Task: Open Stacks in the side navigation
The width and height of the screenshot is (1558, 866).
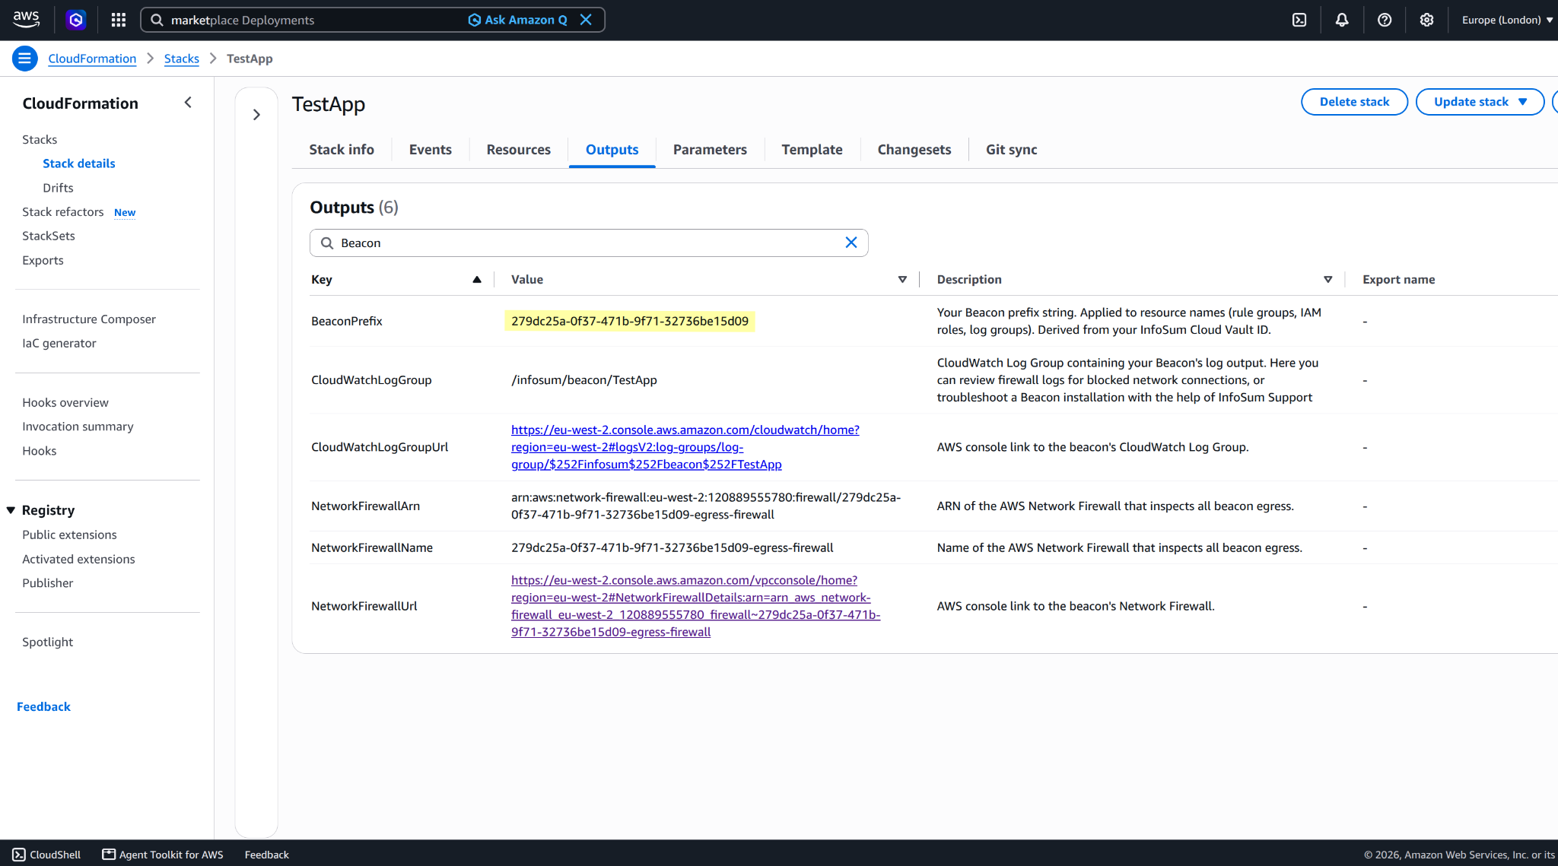Action: click(40, 139)
